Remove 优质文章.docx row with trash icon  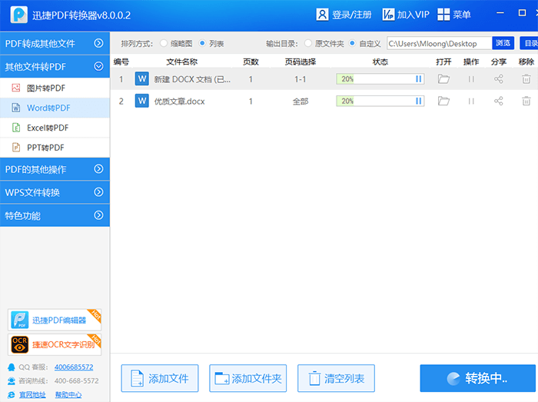526,101
